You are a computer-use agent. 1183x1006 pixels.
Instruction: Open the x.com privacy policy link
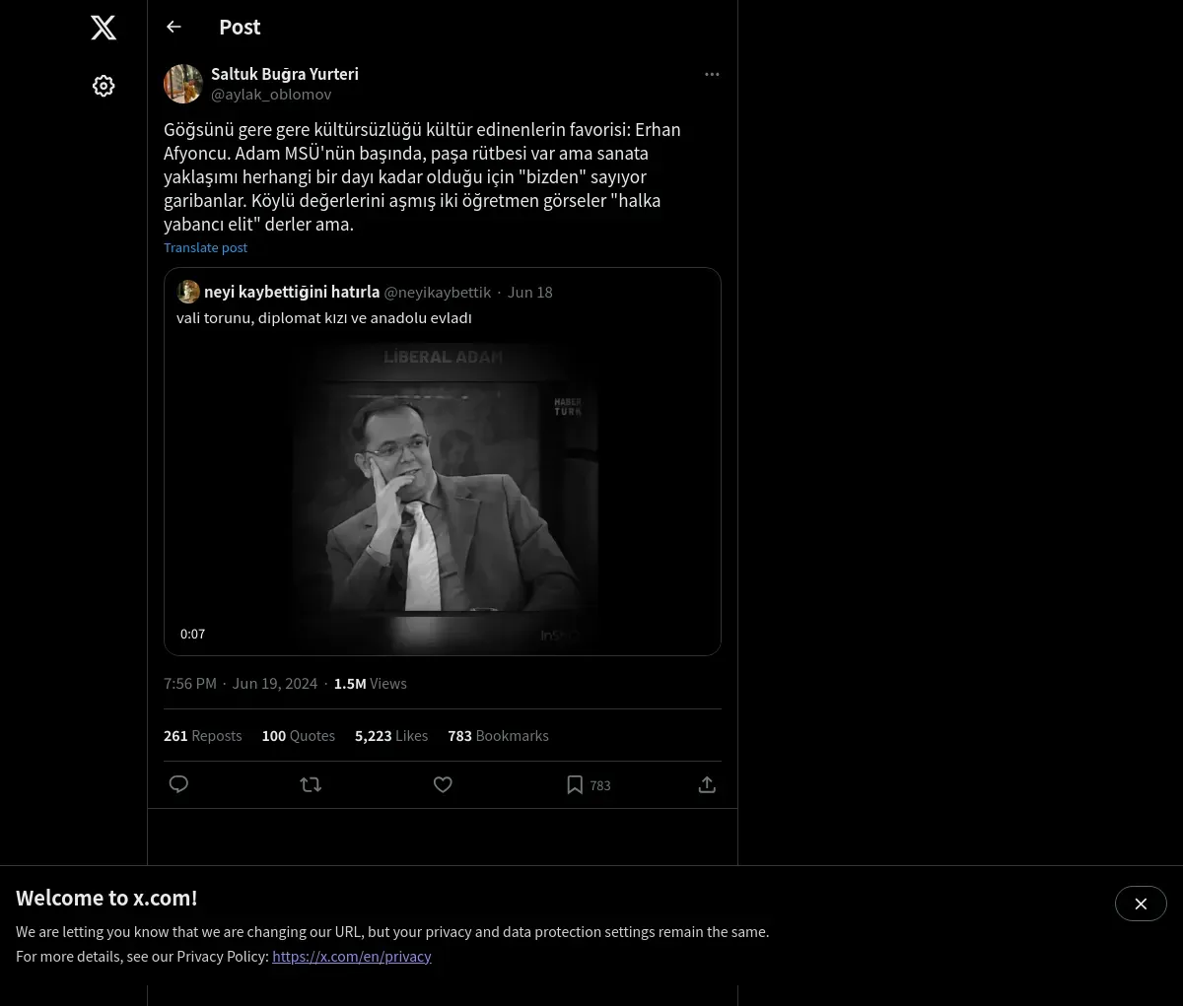coord(352,956)
